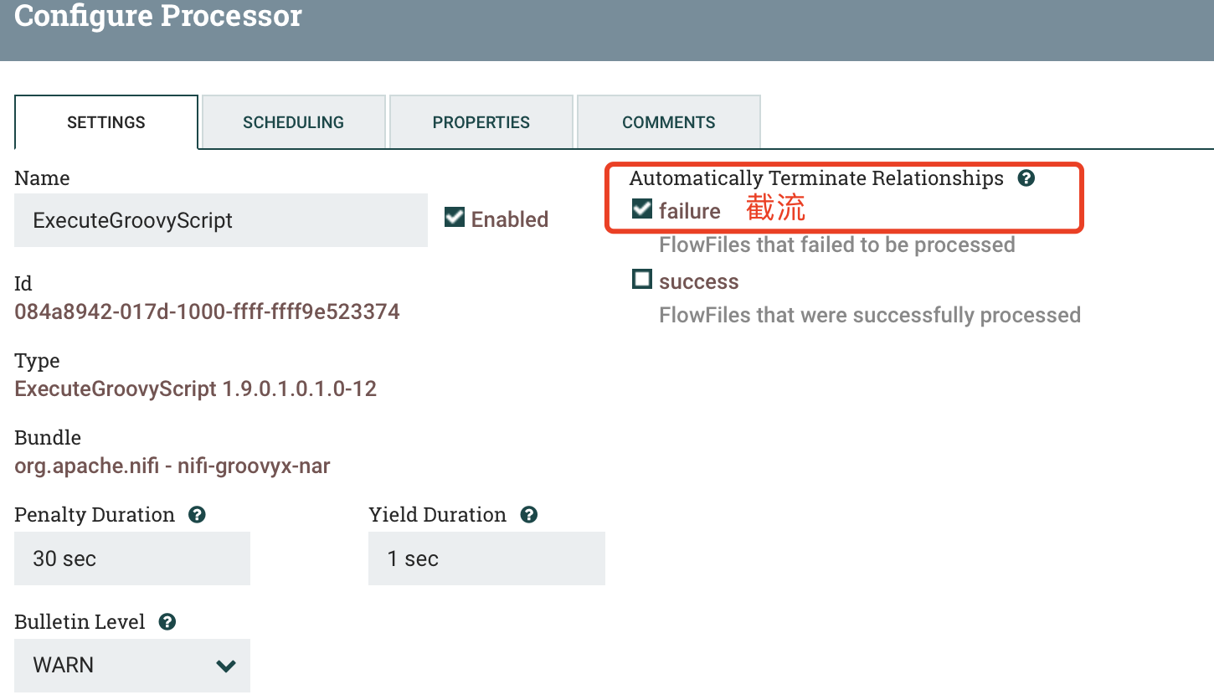
Task: Switch to the SCHEDULING tab
Action: tap(294, 122)
